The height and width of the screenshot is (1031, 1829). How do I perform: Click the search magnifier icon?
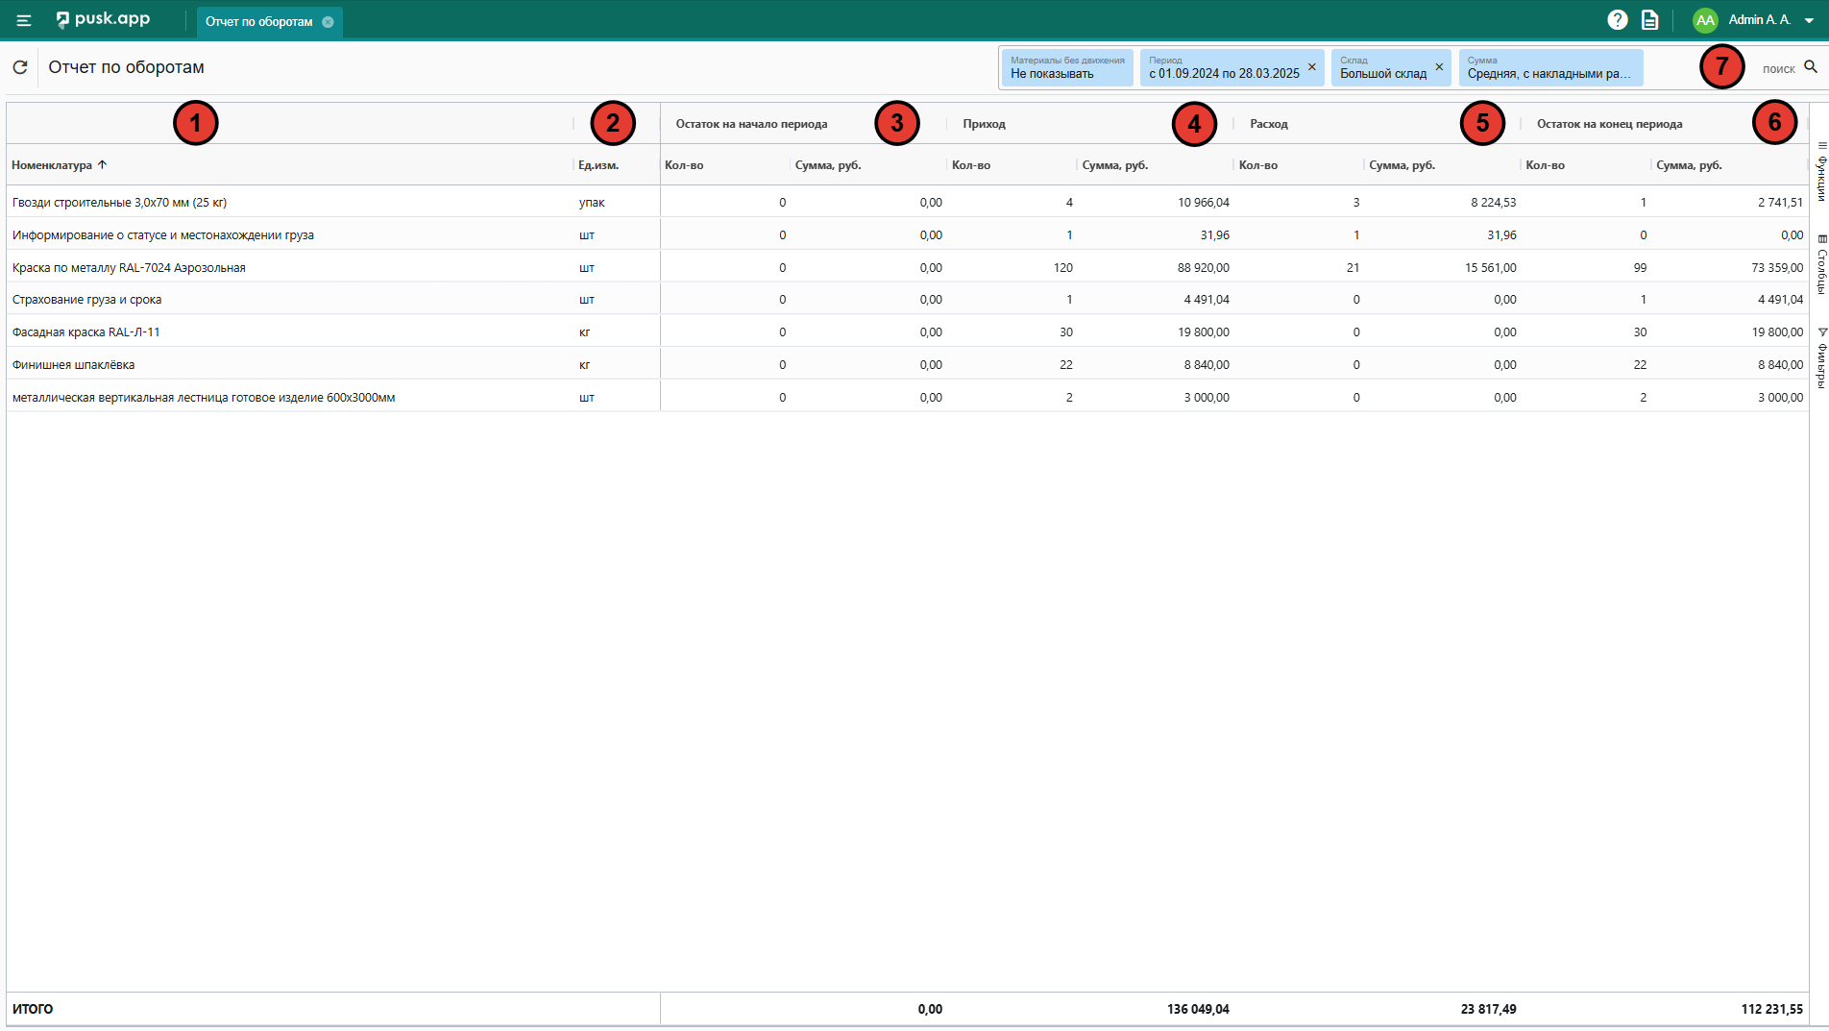[1811, 67]
